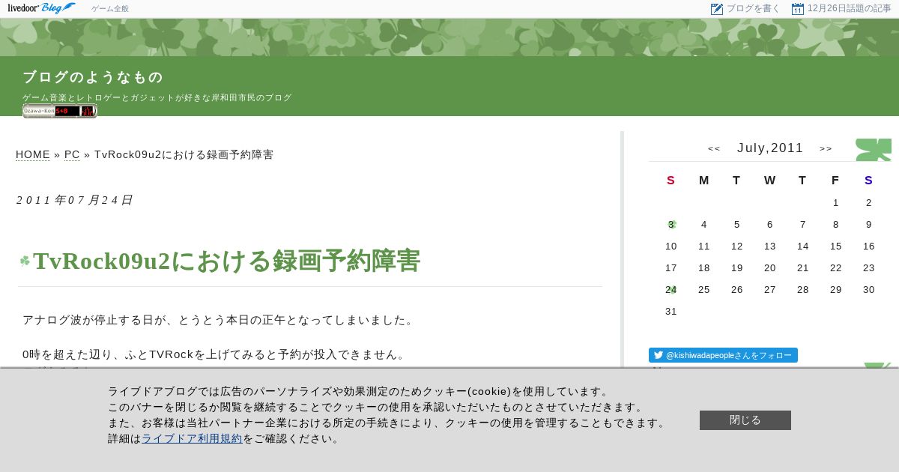
Task: Click the calendar icon for 話題の記事
Action: pos(798,9)
